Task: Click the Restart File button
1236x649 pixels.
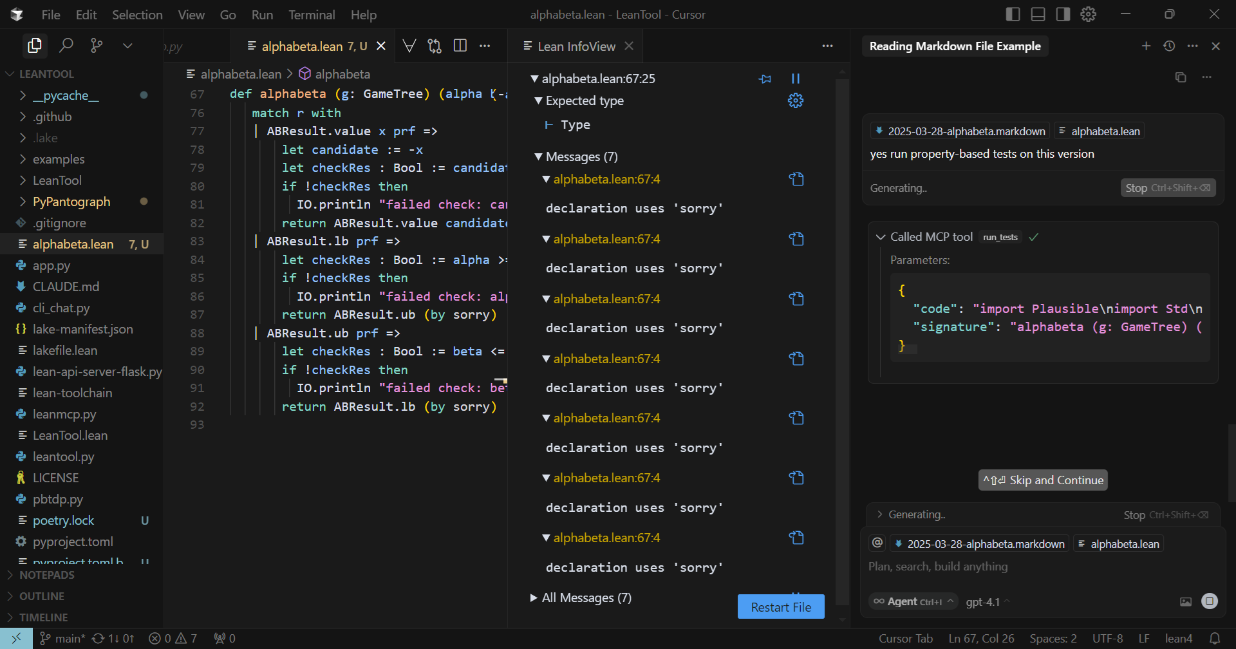Action: (x=781, y=607)
